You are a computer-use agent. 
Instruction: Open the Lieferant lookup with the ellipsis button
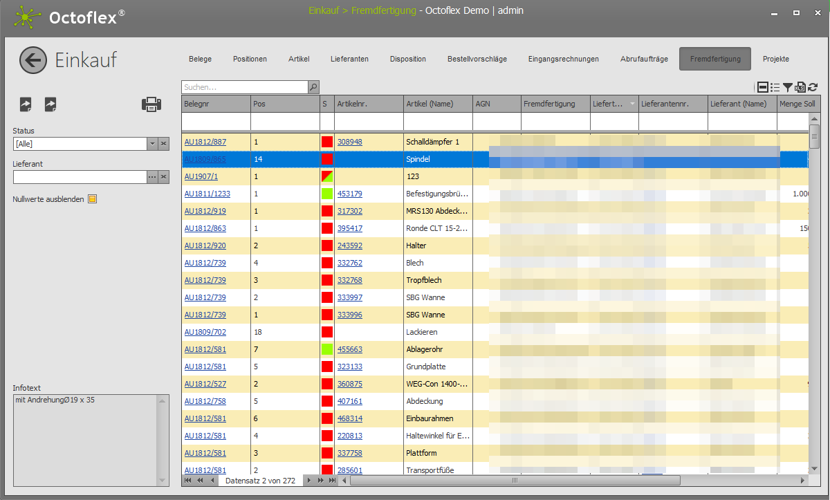pyautogui.click(x=152, y=177)
